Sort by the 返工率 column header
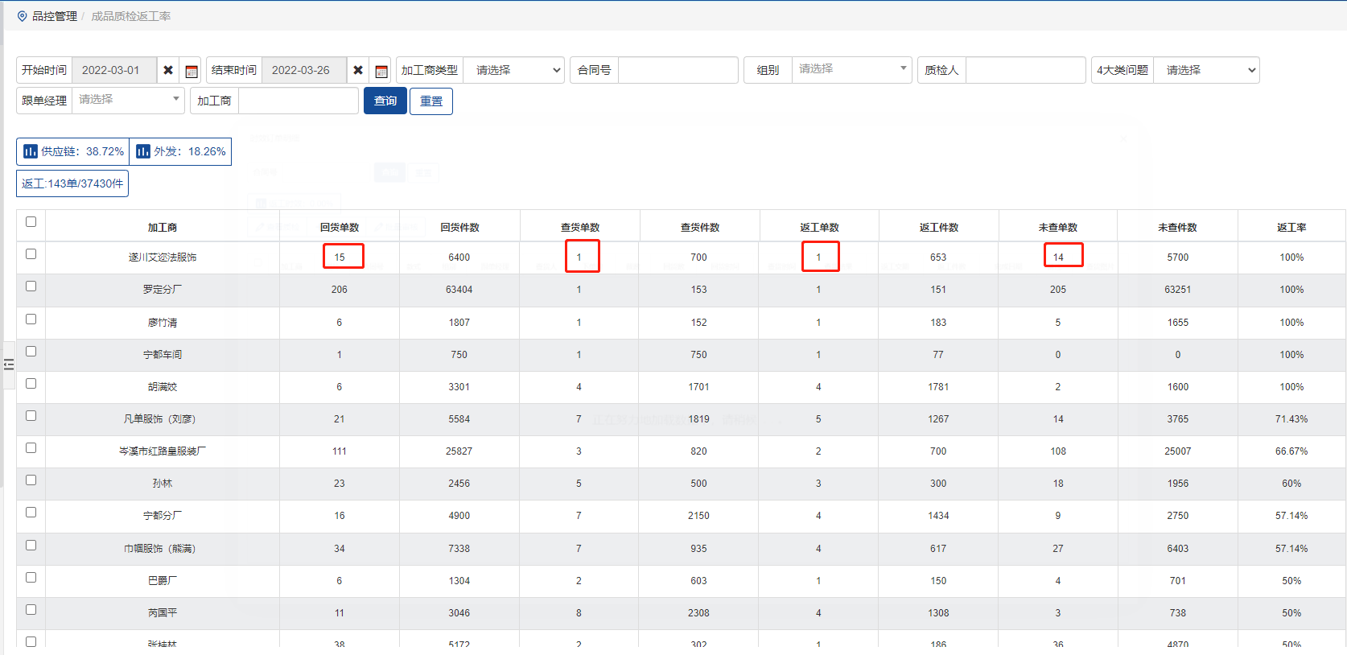 (1291, 228)
